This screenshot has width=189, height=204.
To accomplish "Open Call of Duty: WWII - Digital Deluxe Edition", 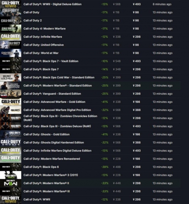I will pyautogui.click(x=52, y=4).
